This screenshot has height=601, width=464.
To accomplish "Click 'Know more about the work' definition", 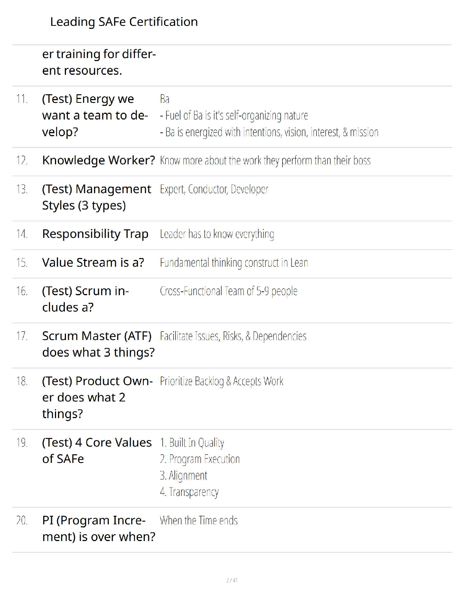I will click(x=265, y=160).
